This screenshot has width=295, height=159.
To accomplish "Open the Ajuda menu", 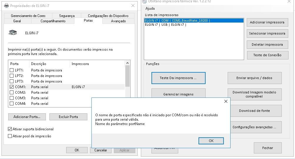I will [x=150, y=8].
